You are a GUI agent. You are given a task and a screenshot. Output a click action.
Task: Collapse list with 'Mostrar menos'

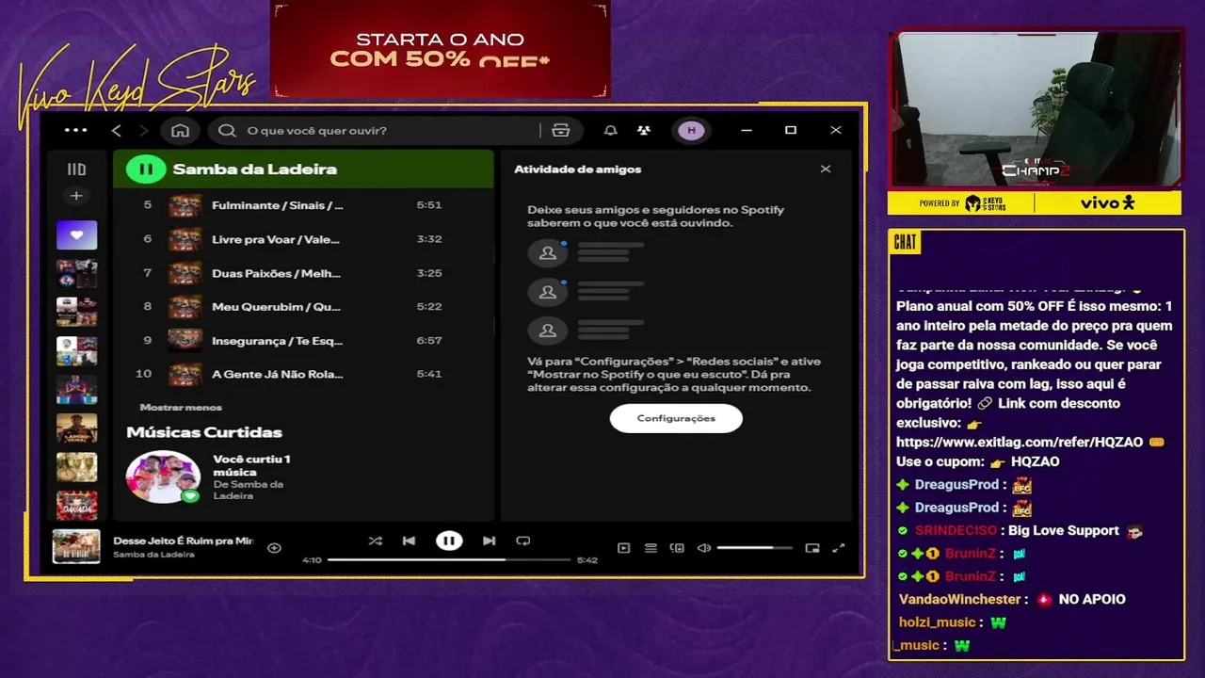point(181,408)
